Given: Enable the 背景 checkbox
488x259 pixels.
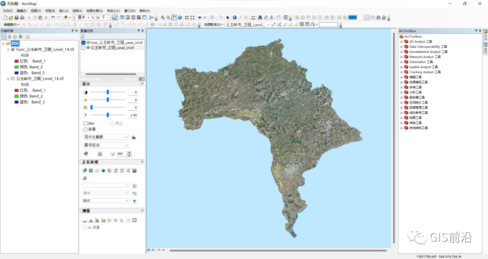Looking at the screenshot, I should click(x=85, y=129).
